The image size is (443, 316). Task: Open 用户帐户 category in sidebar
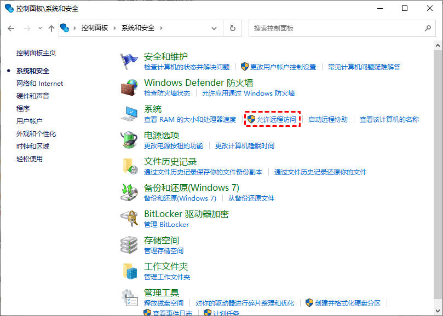coord(30,121)
